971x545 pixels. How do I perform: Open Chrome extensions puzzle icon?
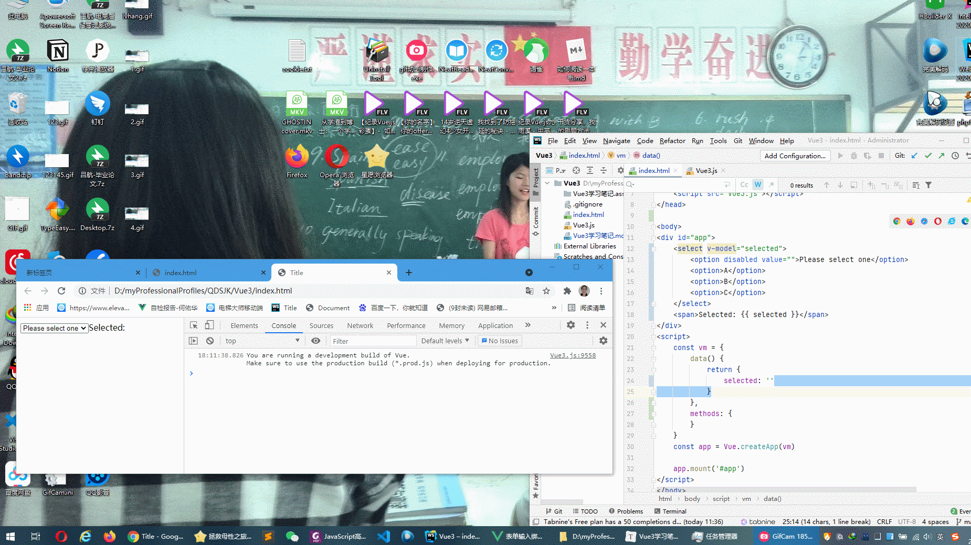click(567, 291)
